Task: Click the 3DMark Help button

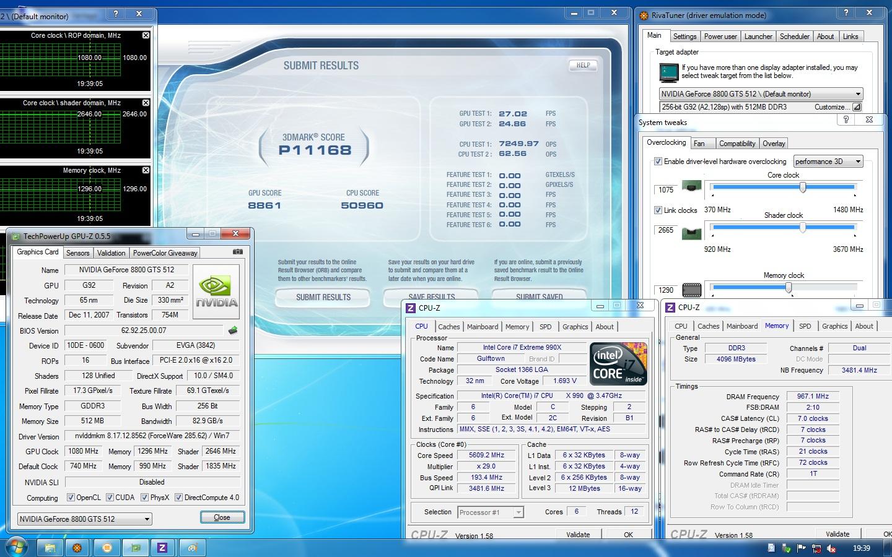Action: (x=583, y=65)
